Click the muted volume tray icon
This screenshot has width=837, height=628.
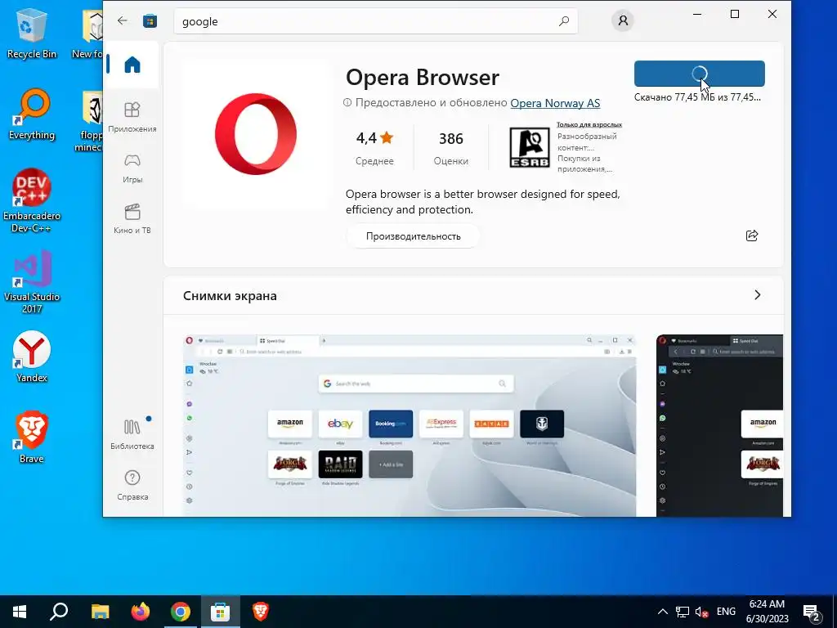tap(701, 612)
